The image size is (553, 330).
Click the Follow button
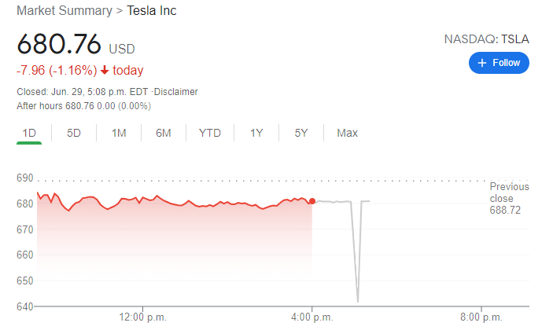point(499,63)
